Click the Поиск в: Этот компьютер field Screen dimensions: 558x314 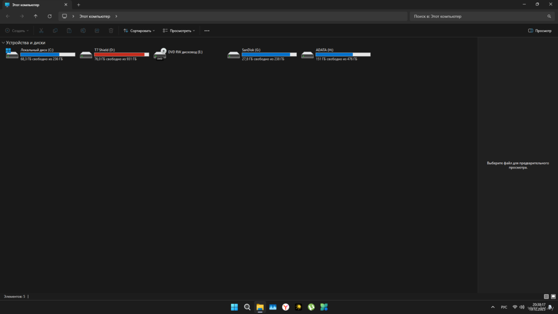pos(477,16)
